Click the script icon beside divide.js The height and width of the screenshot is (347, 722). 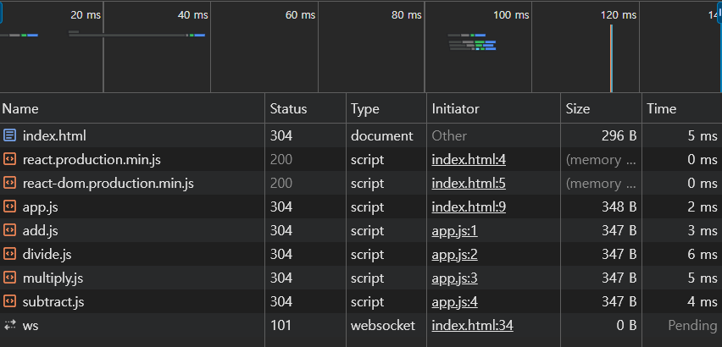coord(10,254)
